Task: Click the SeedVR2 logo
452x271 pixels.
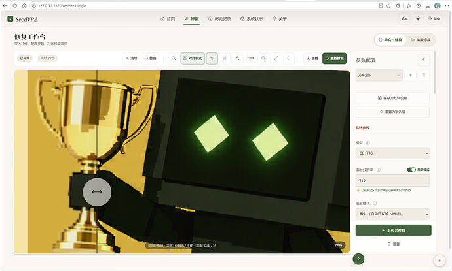Action: coord(22,19)
